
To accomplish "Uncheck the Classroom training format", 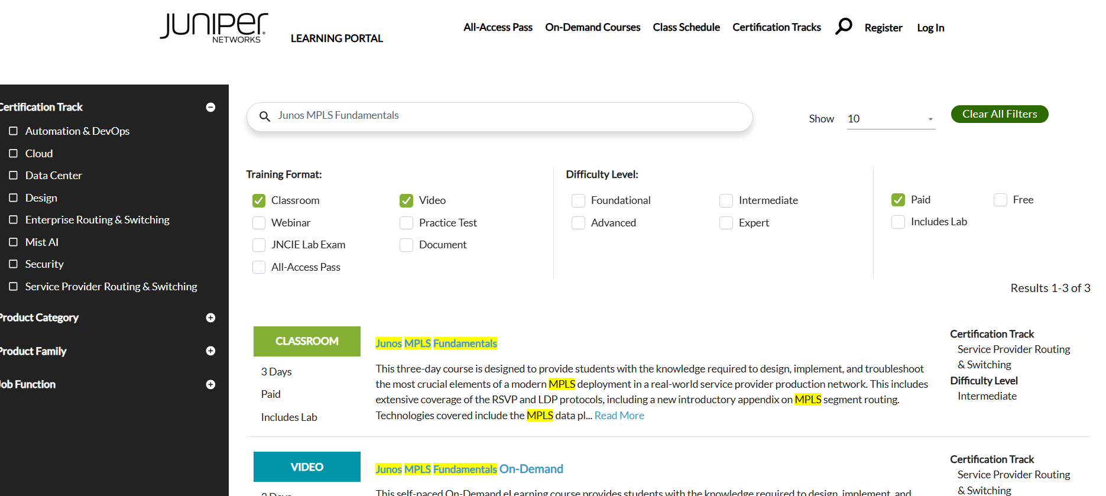I will 259,200.
